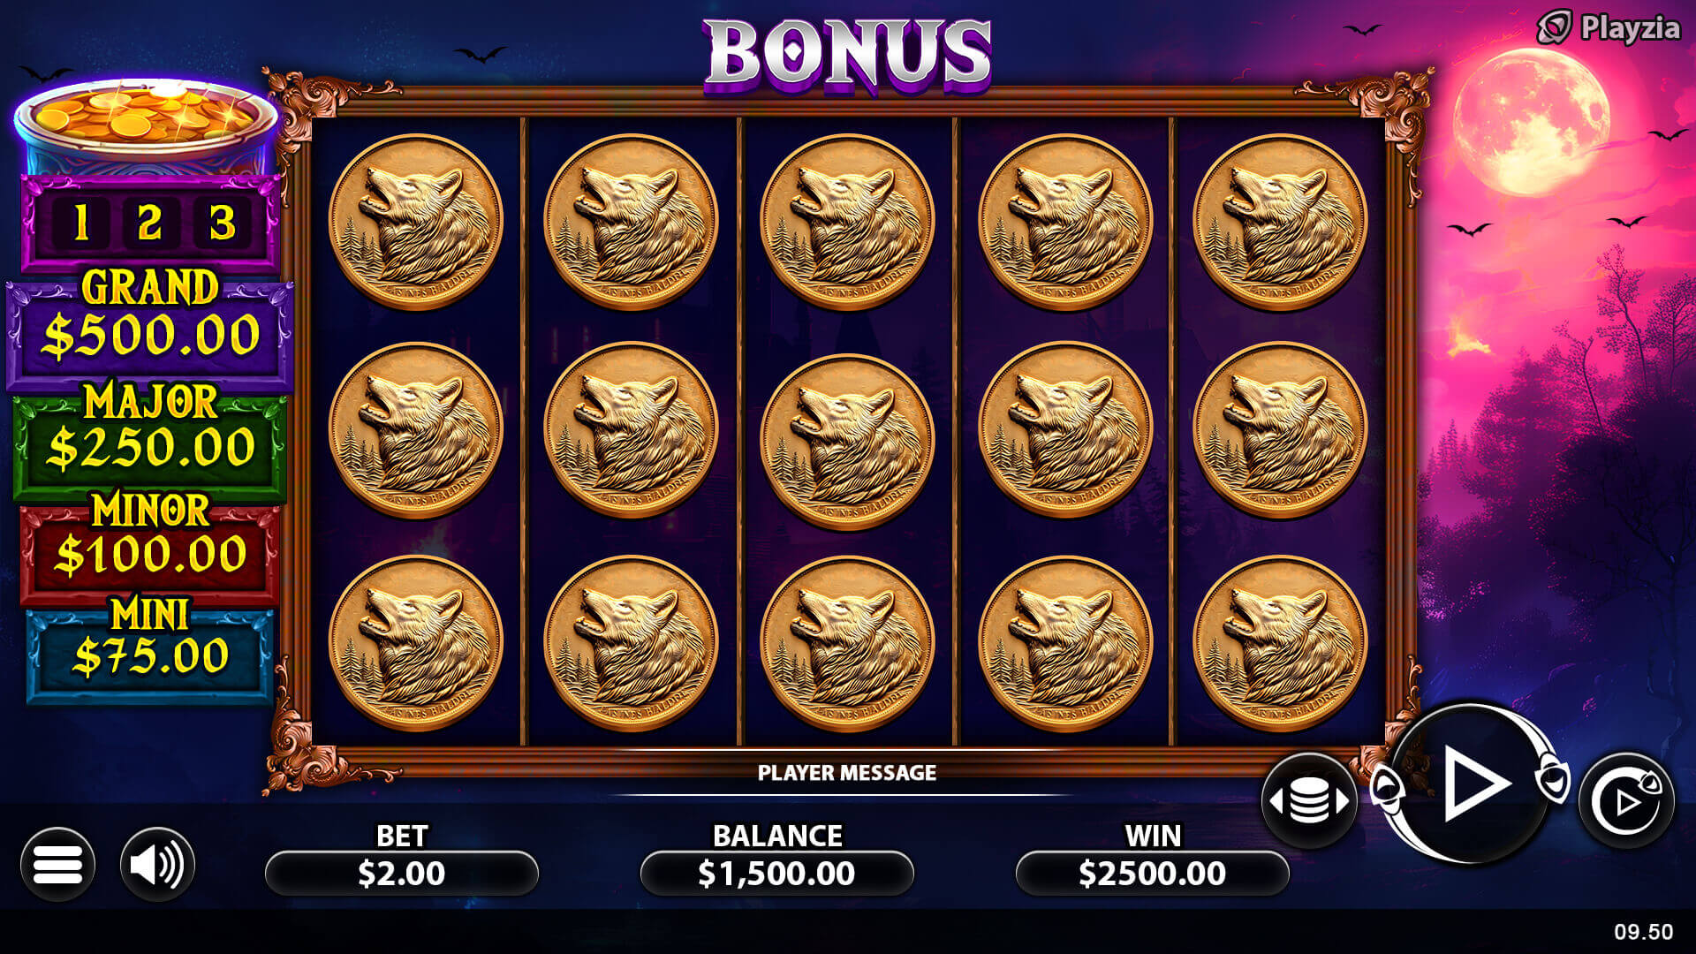Screen dimensions: 1696x954
Task: Click the spin play button
Action: [x=1471, y=783]
